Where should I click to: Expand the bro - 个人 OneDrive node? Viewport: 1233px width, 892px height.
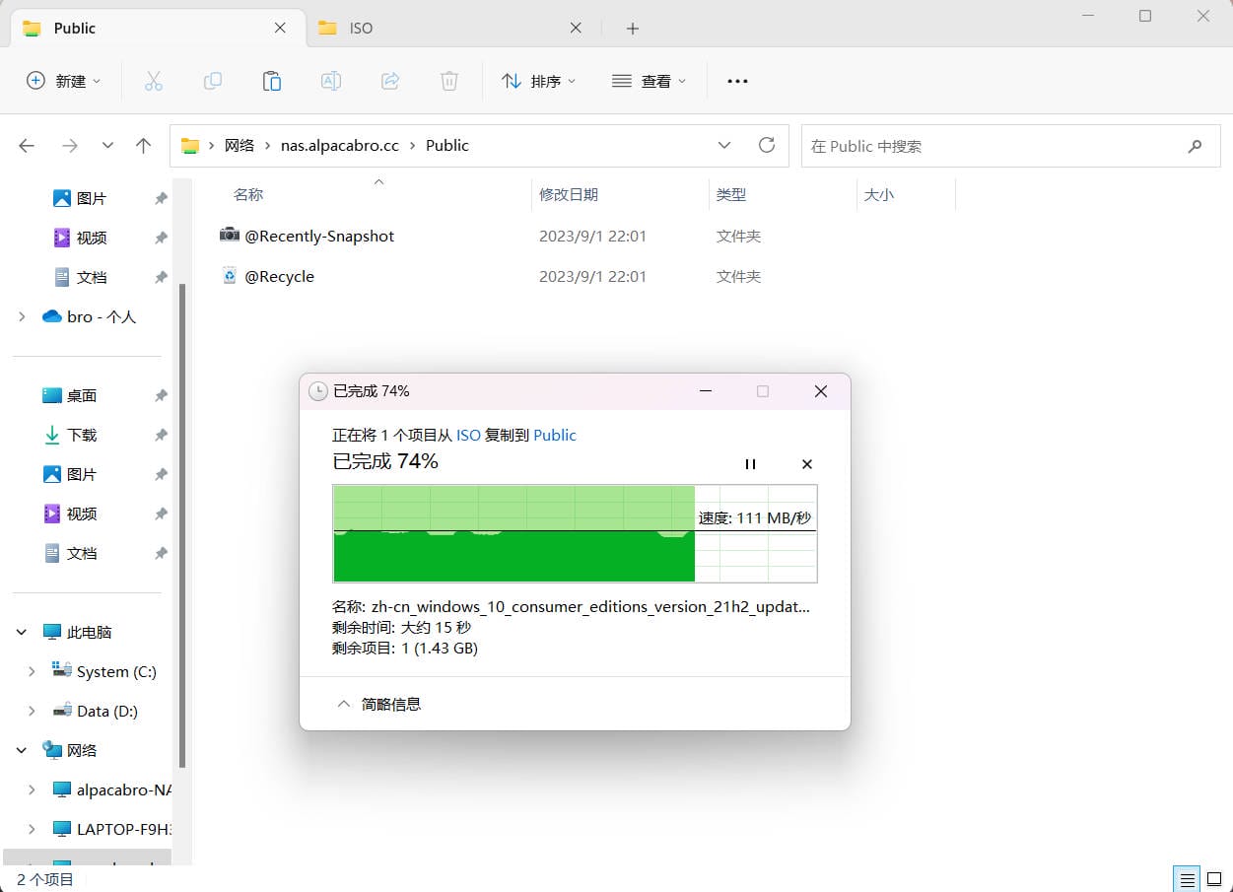[22, 316]
